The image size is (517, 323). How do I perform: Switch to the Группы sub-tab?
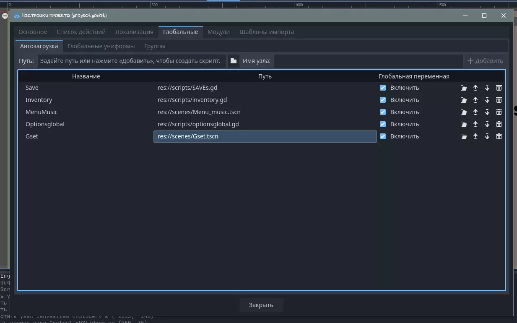click(x=155, y=46)
